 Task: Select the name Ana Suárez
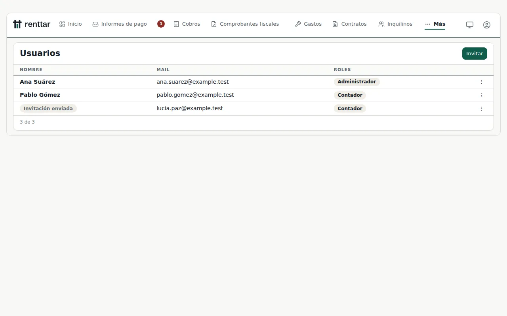point(38,82)
